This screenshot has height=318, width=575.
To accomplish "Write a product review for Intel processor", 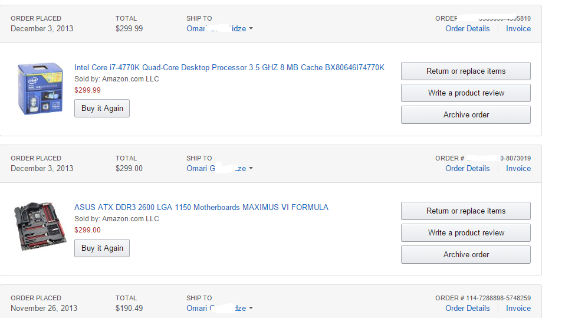I will 465,93.
